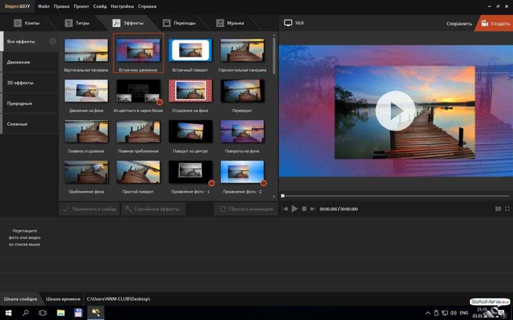The width and height of the screenshot is (513, 320).
Task: Click the effects list scroll-down arrow
Action: (274, 196)
